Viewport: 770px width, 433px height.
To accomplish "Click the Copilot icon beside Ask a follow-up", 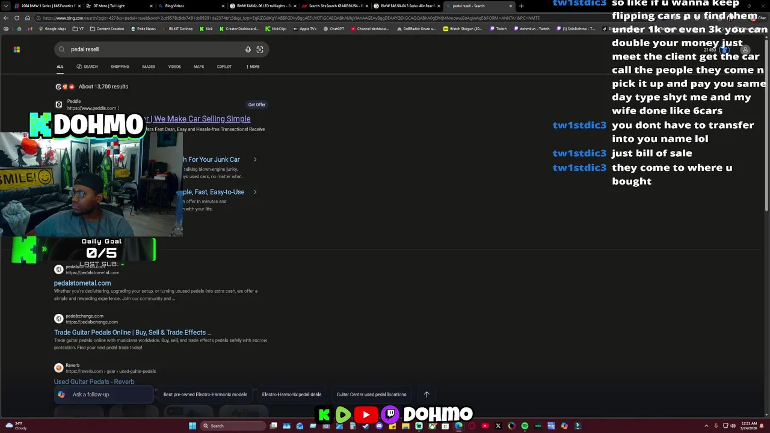I will (61, 395).
